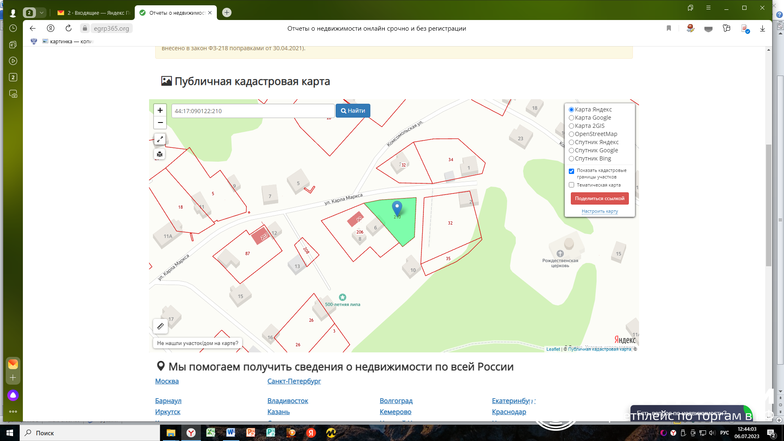Select Спутник Яндекс radio option

572,143
